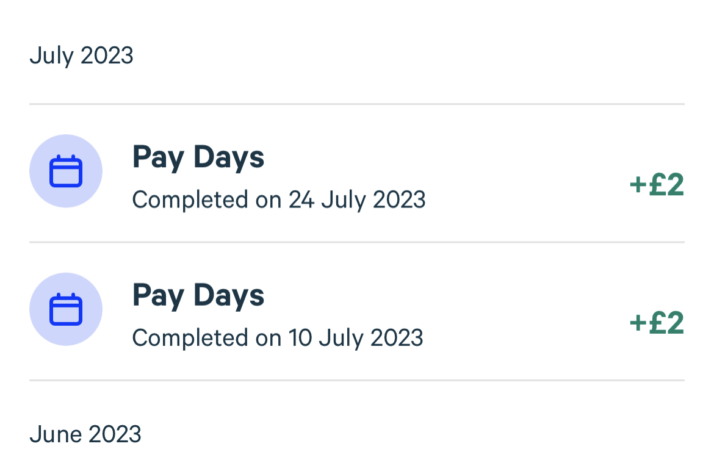
Task: Click the word 'Days' in the 24 July entry
Action: coord(229,157)
